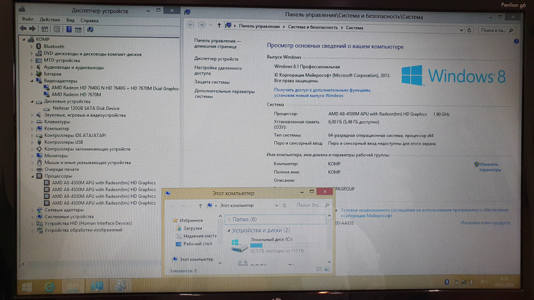Click the search box in System window
Viewport: 534px width, 300px height.
[496, 30]
